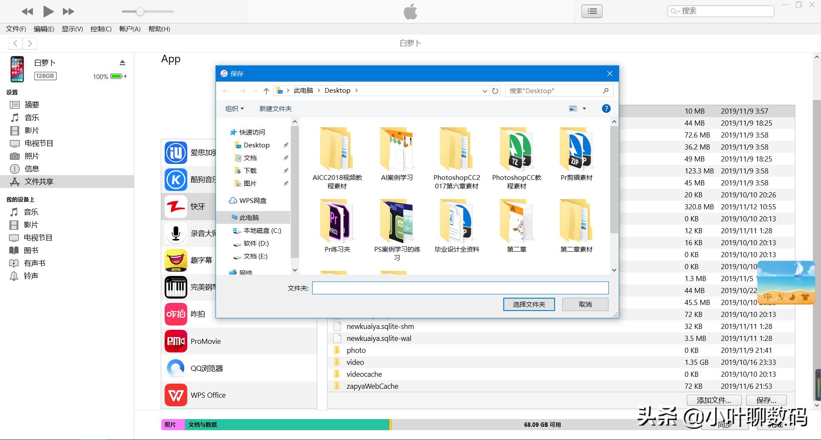Screen dimensions: 821x440
Task: Go up one folder level in dialog
Action: 266,91
